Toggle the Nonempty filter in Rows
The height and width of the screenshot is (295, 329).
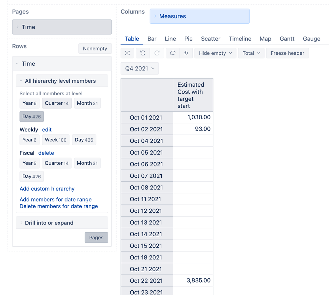point(95,48)
